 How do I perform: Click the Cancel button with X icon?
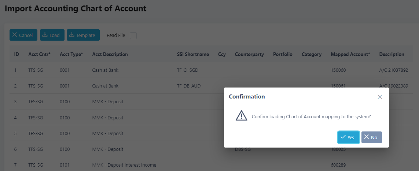coord(23,35)
